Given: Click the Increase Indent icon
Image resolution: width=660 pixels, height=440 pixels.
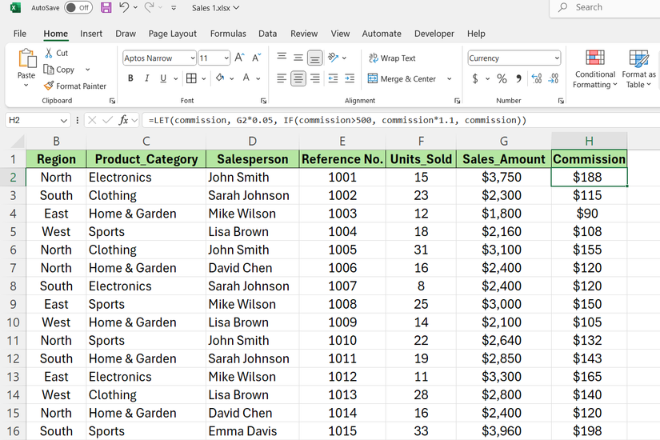Looking at the screenshot, I should [350, 78].
